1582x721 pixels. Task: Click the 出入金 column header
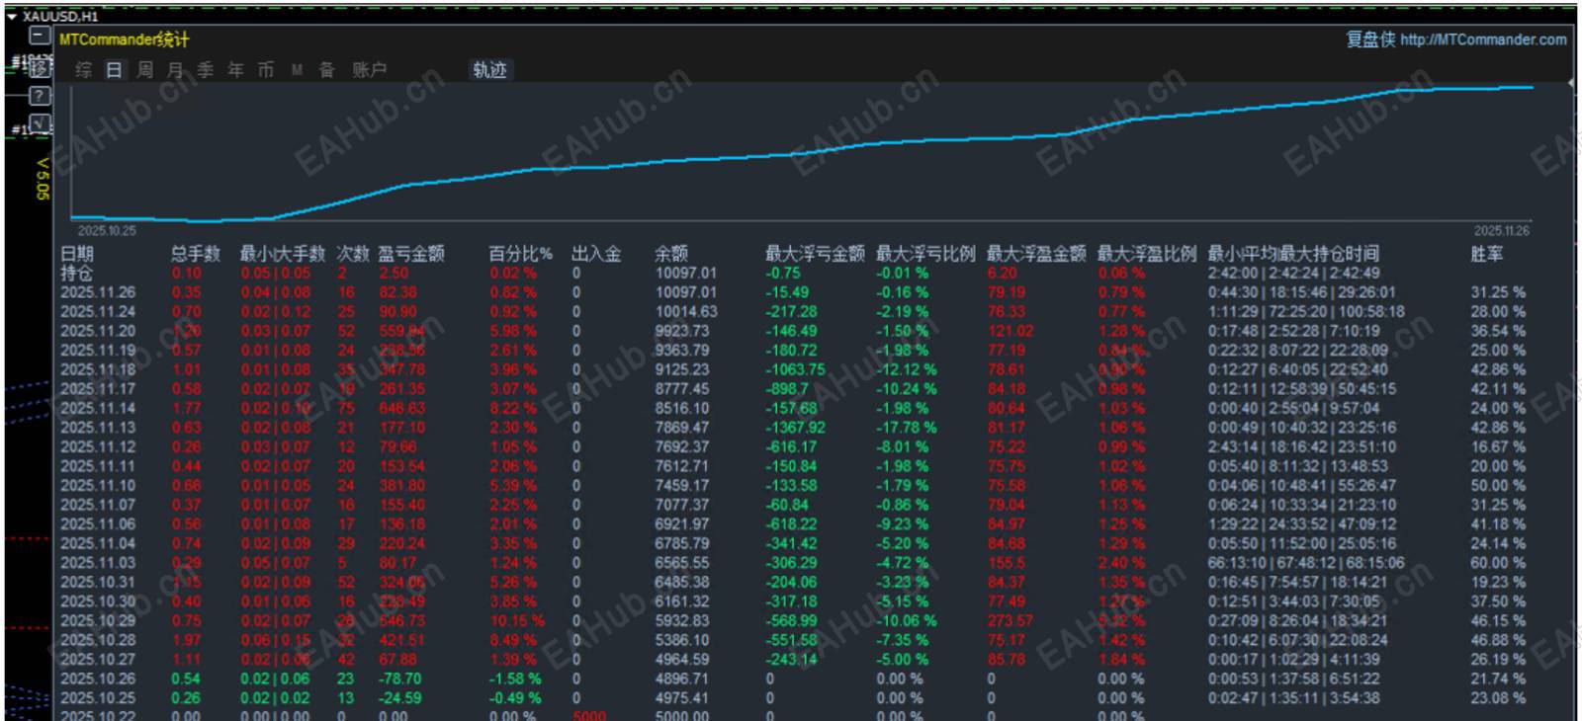coord(597,254)
